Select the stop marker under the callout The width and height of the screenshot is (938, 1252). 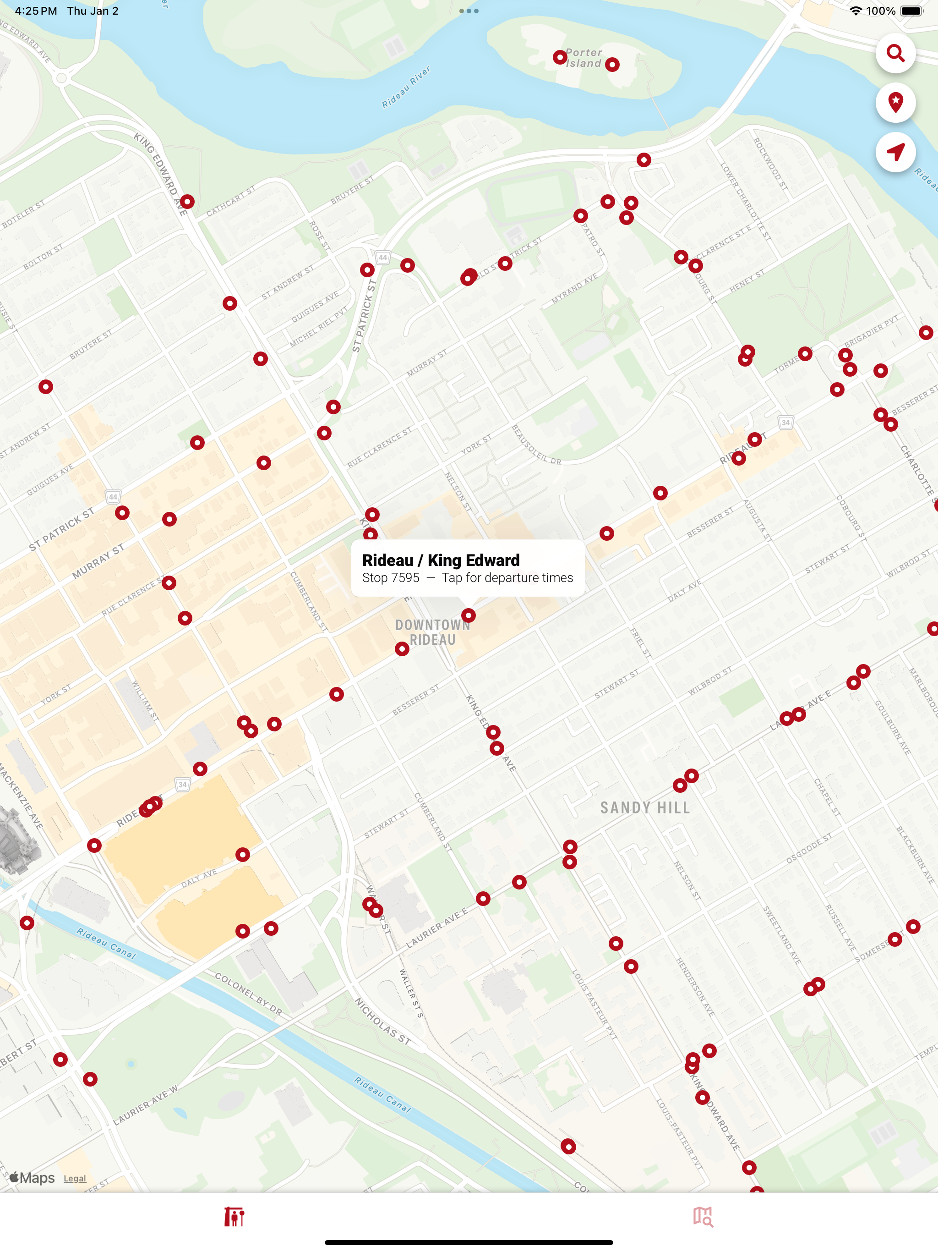pyautogui.click(x=469, y=615)
